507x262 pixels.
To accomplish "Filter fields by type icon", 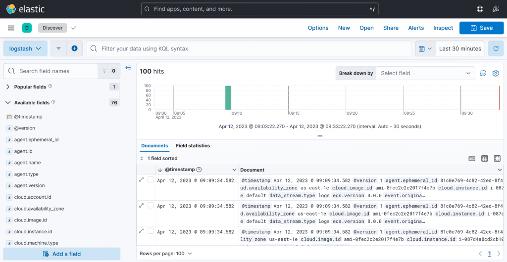I will (x=109, y=71).
